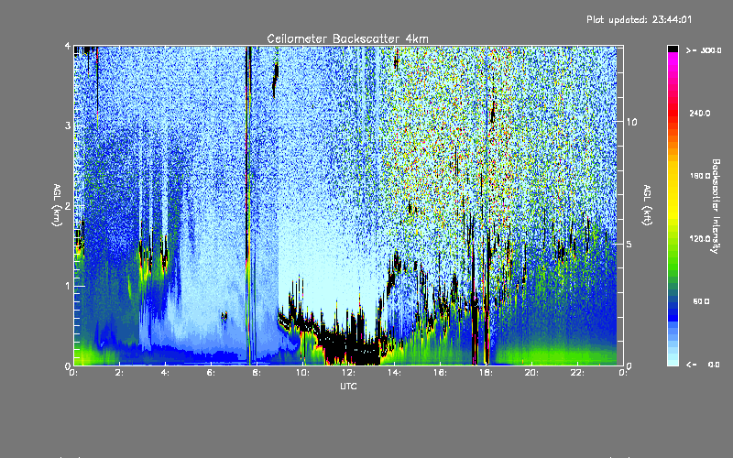Click the "2:" UTC tick label

120,373
